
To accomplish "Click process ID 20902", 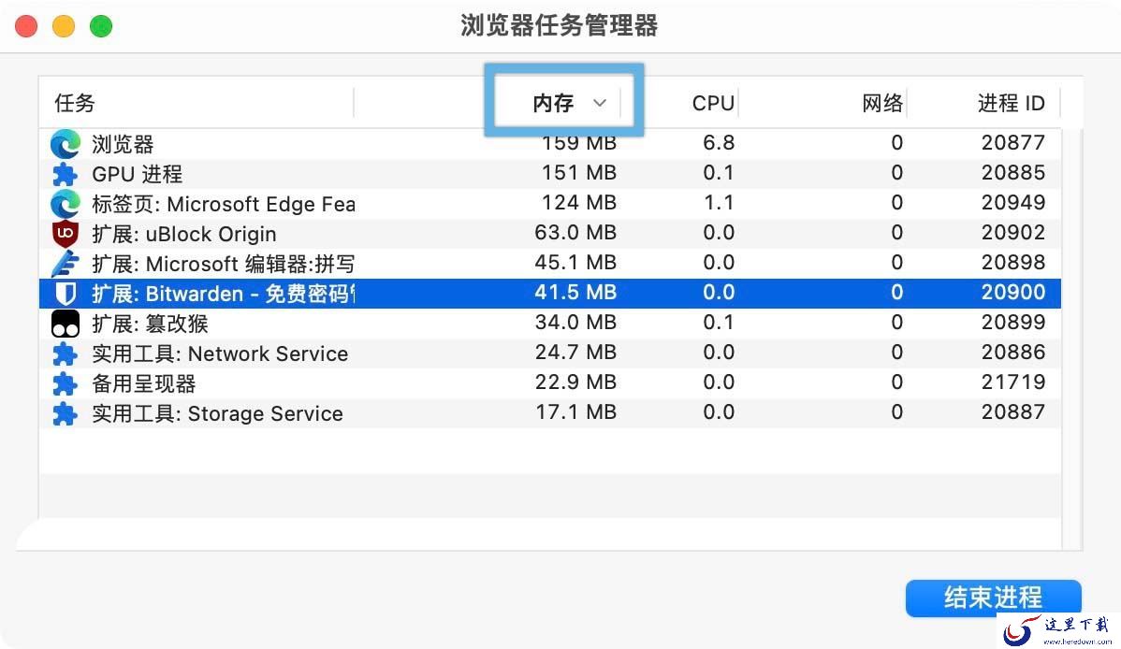I will point(1013,233).
